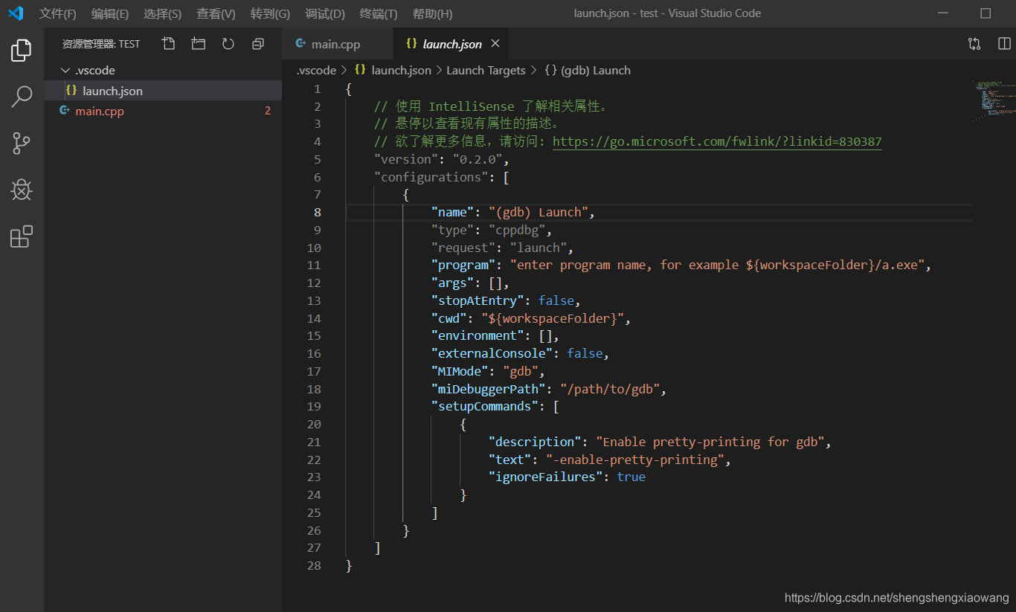
Task: Click .vscode in the breadcrumb path
Action: tap(316, 71)
